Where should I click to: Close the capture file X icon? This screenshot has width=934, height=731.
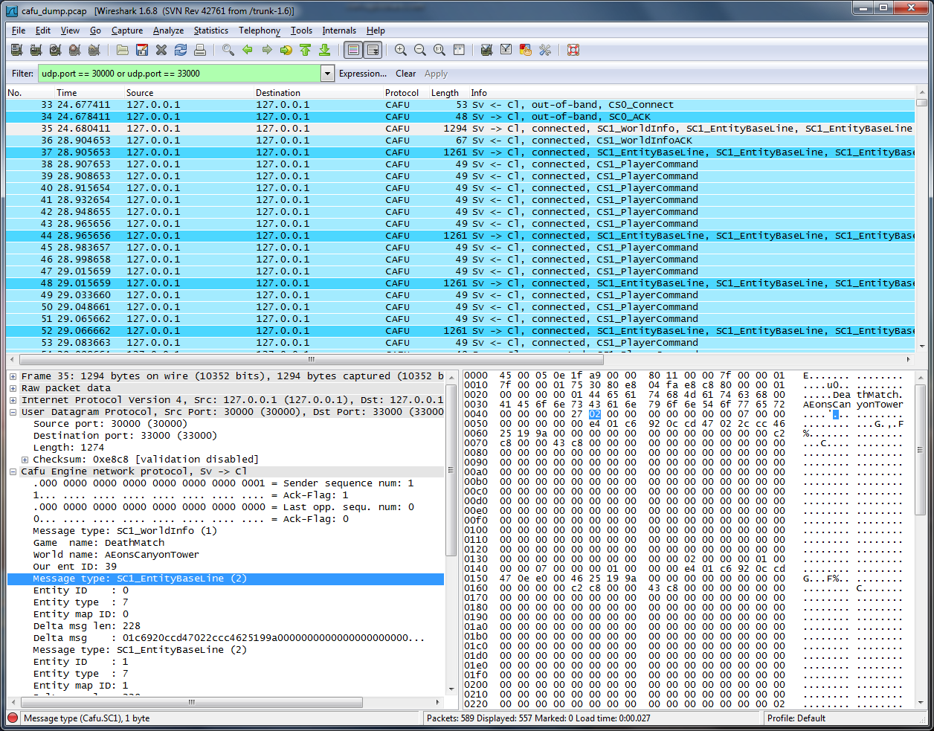click(161, 50)
